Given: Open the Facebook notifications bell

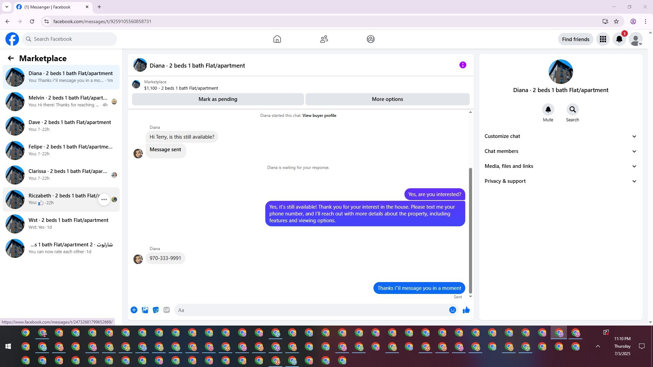Looking at the screenshot, I should click(x=619, y=39).
